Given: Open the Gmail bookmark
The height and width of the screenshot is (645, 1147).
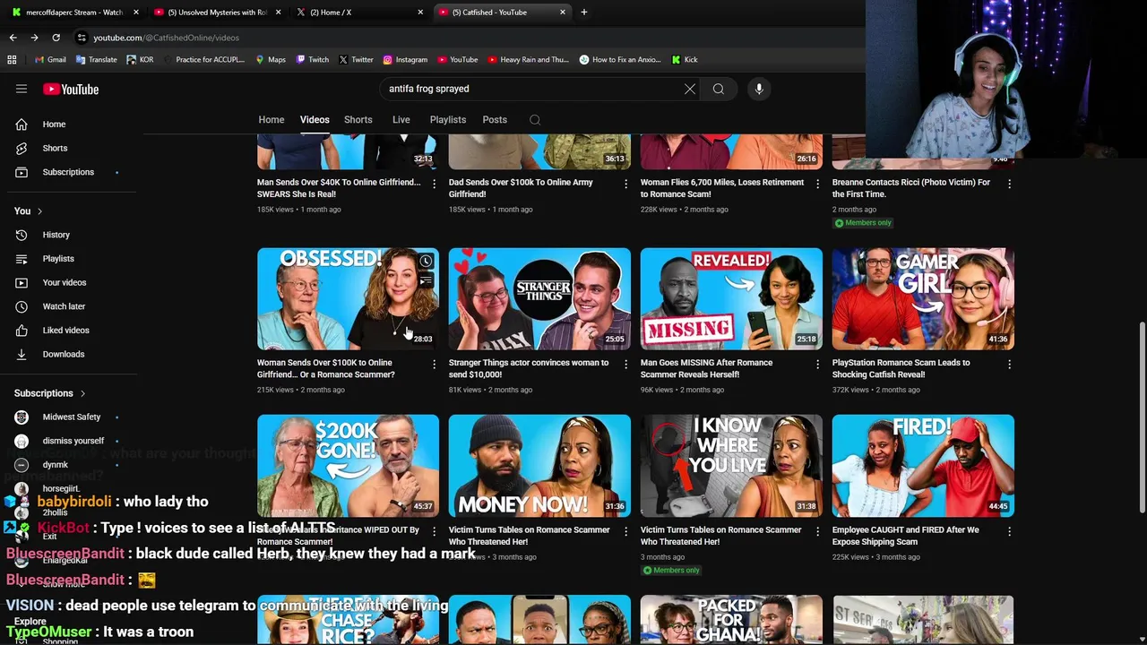Looking at the screenshot, I should point(50,59).
